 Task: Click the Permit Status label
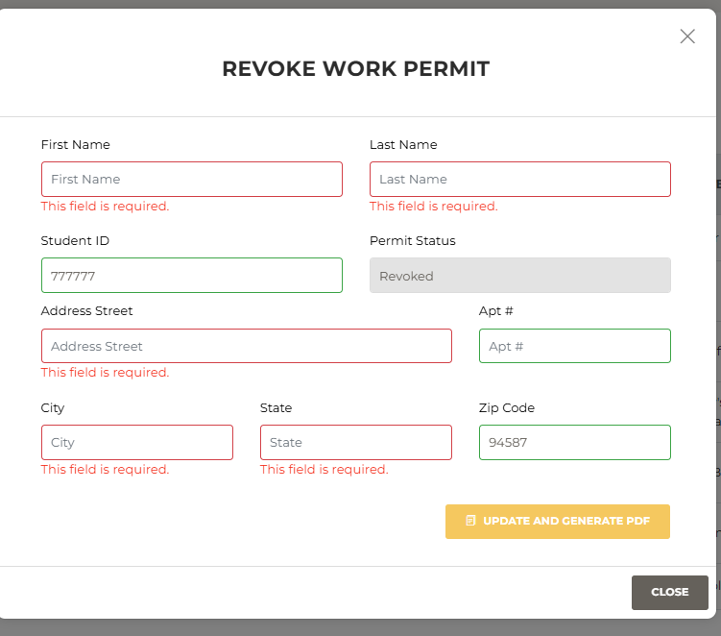413,241
